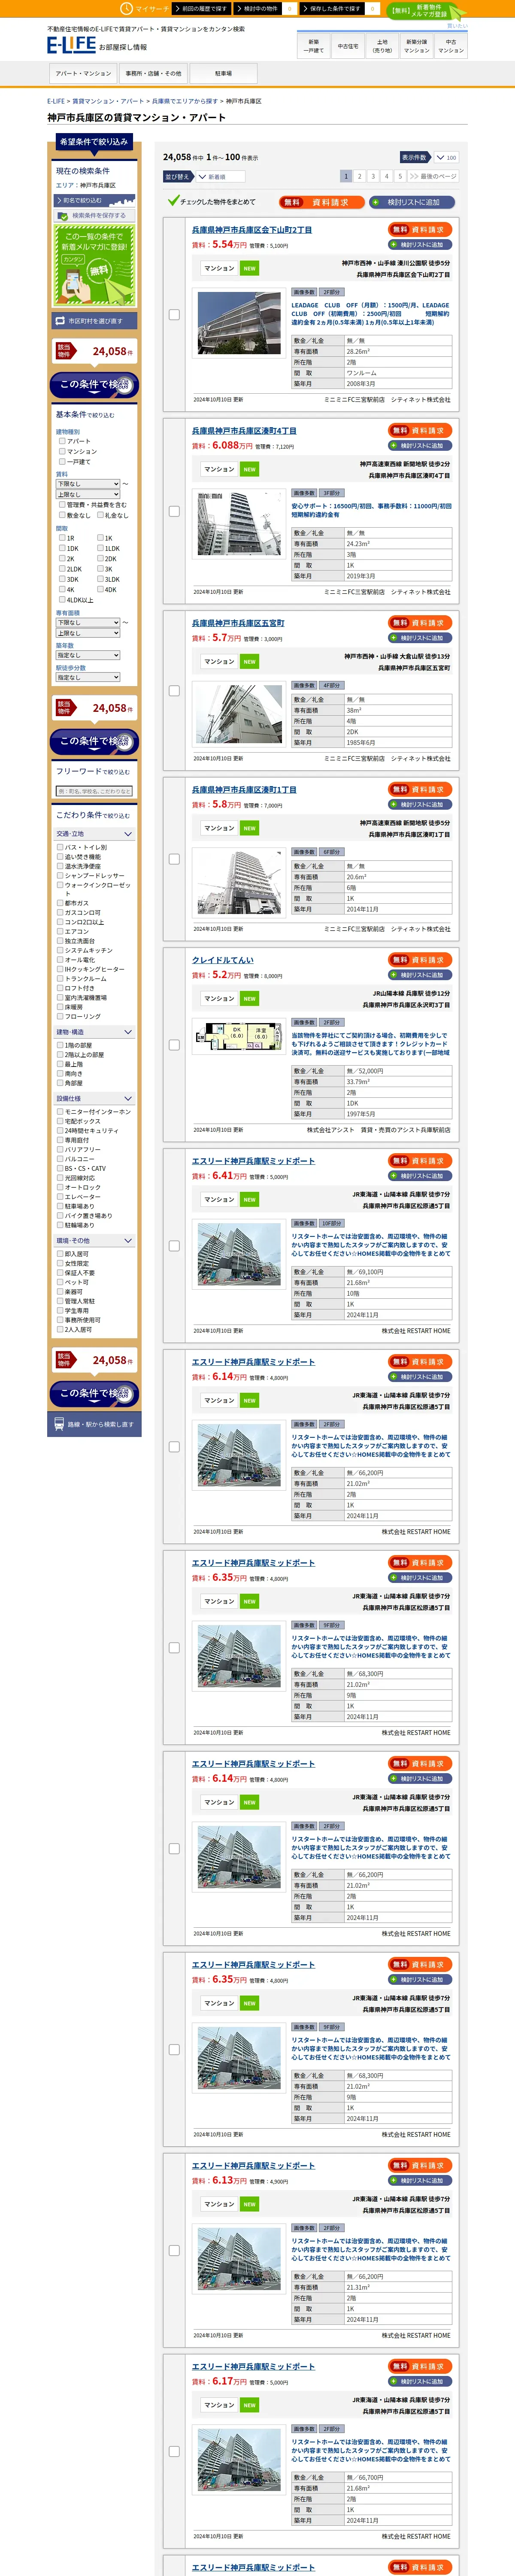Open 中古マンション navigation item

pos(450,46)
